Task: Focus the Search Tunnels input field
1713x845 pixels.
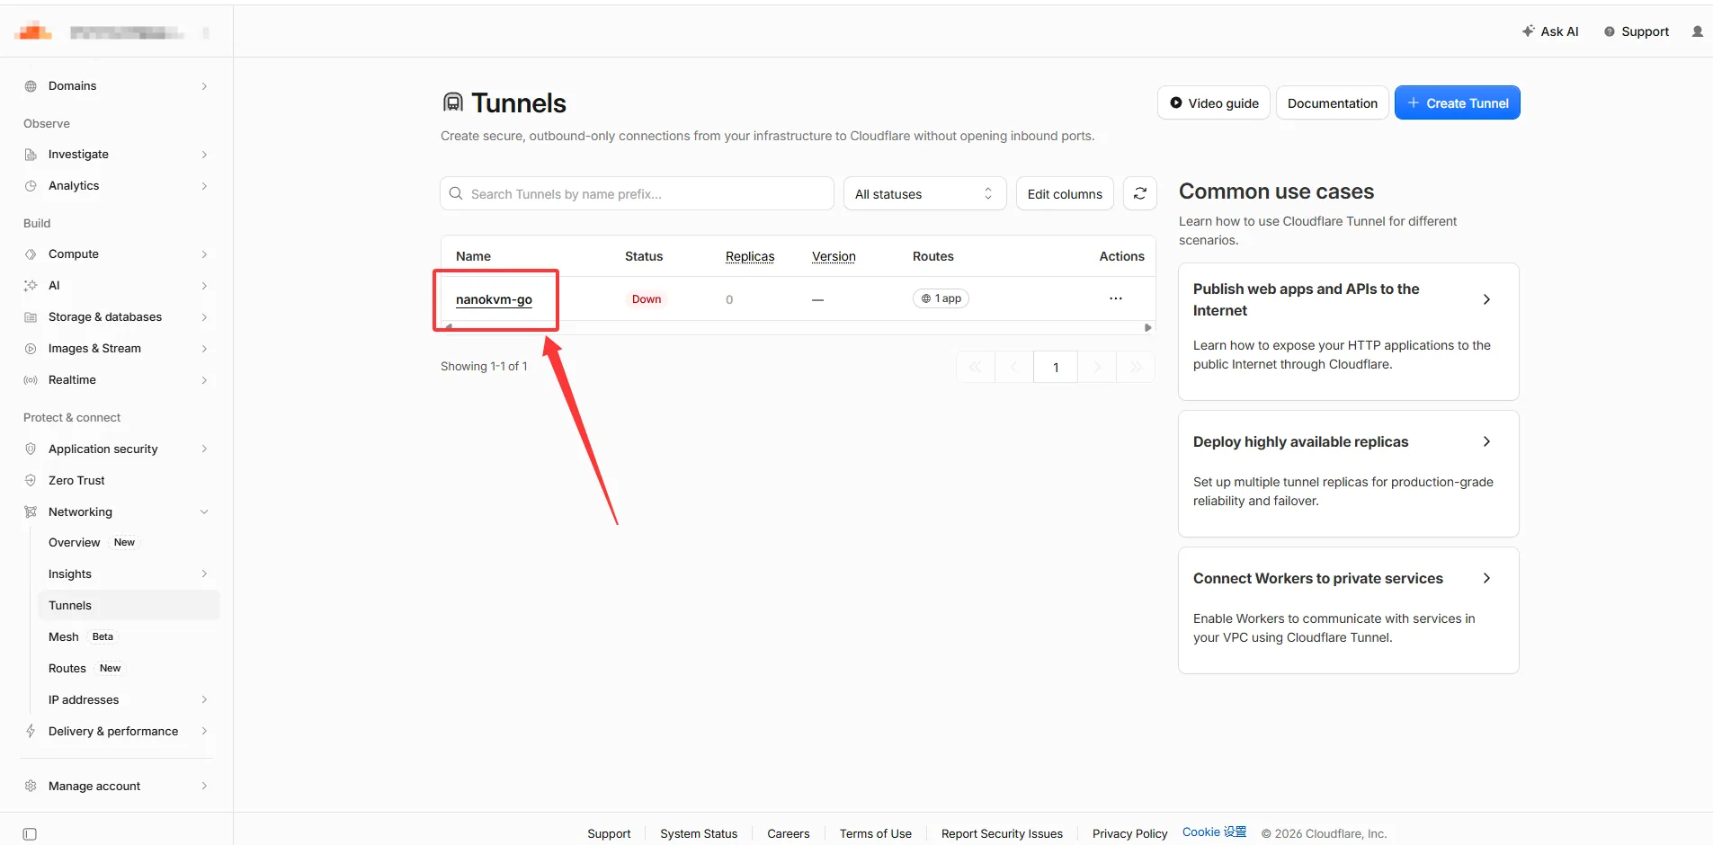Action: click(x=637, y=193)
